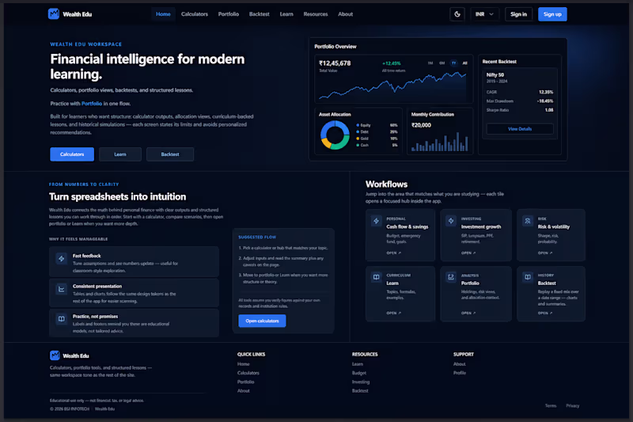Click Budget in footer Resources

point(359,373)
